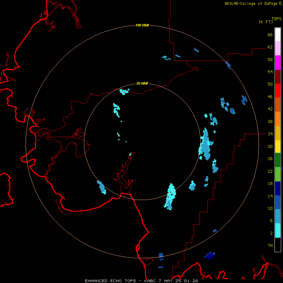Image resolution: width=283 pixels, height=283 pixels.
Task: Click the bright red 50 kft swatch
Action: tap(278, 91)
